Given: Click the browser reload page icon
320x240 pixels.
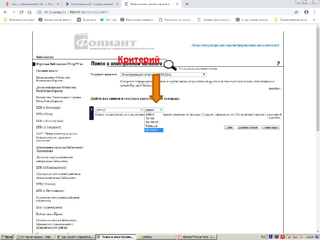Looking at the screenshot, I should point(22,12).
